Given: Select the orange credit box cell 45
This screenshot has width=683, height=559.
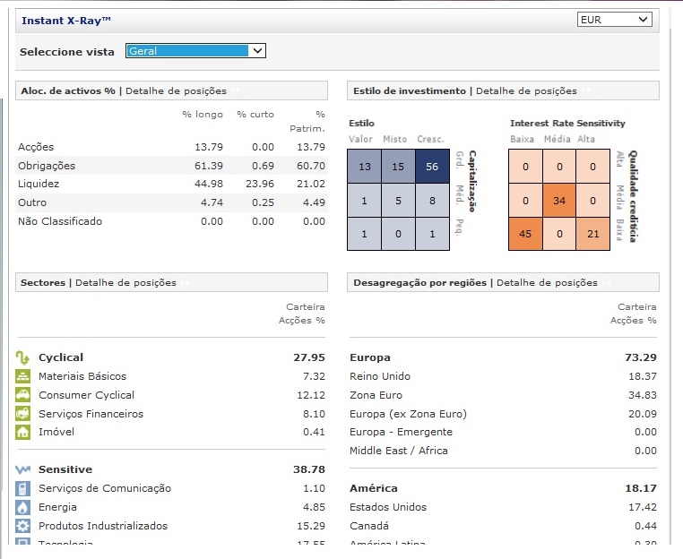Looking at the screenshot, I should [525, 234].
